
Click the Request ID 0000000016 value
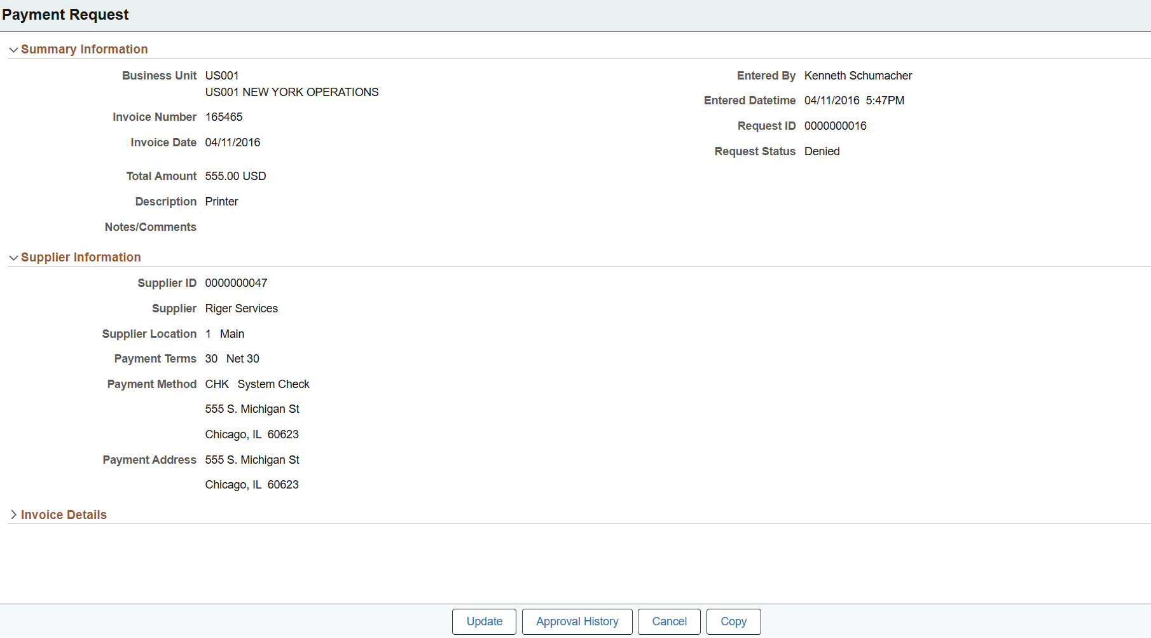[x=836, y=126]
